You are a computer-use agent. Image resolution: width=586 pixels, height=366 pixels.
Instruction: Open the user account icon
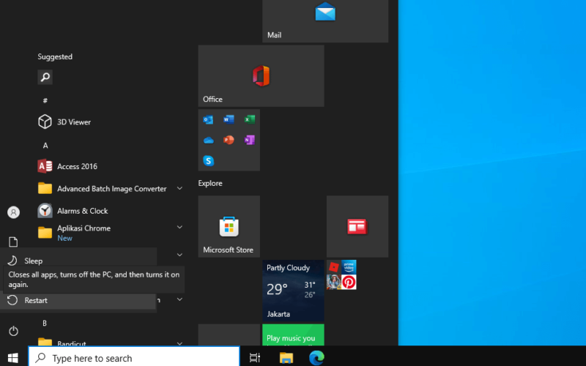(x=13, y=212)
